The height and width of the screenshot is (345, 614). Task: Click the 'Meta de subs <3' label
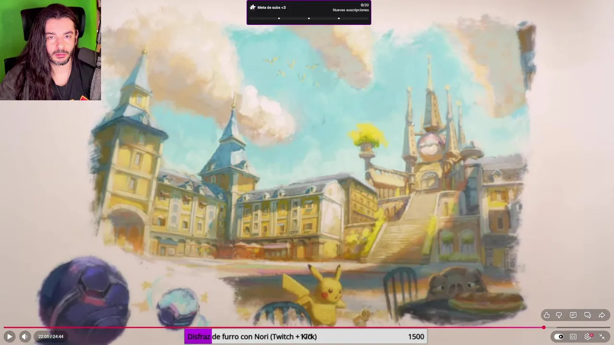272,8
